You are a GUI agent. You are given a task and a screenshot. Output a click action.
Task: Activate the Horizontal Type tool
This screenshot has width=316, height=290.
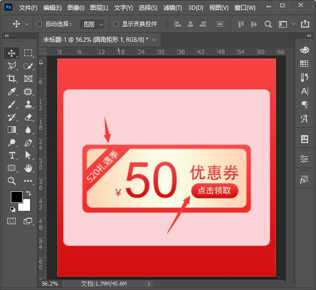pos(12,155)
